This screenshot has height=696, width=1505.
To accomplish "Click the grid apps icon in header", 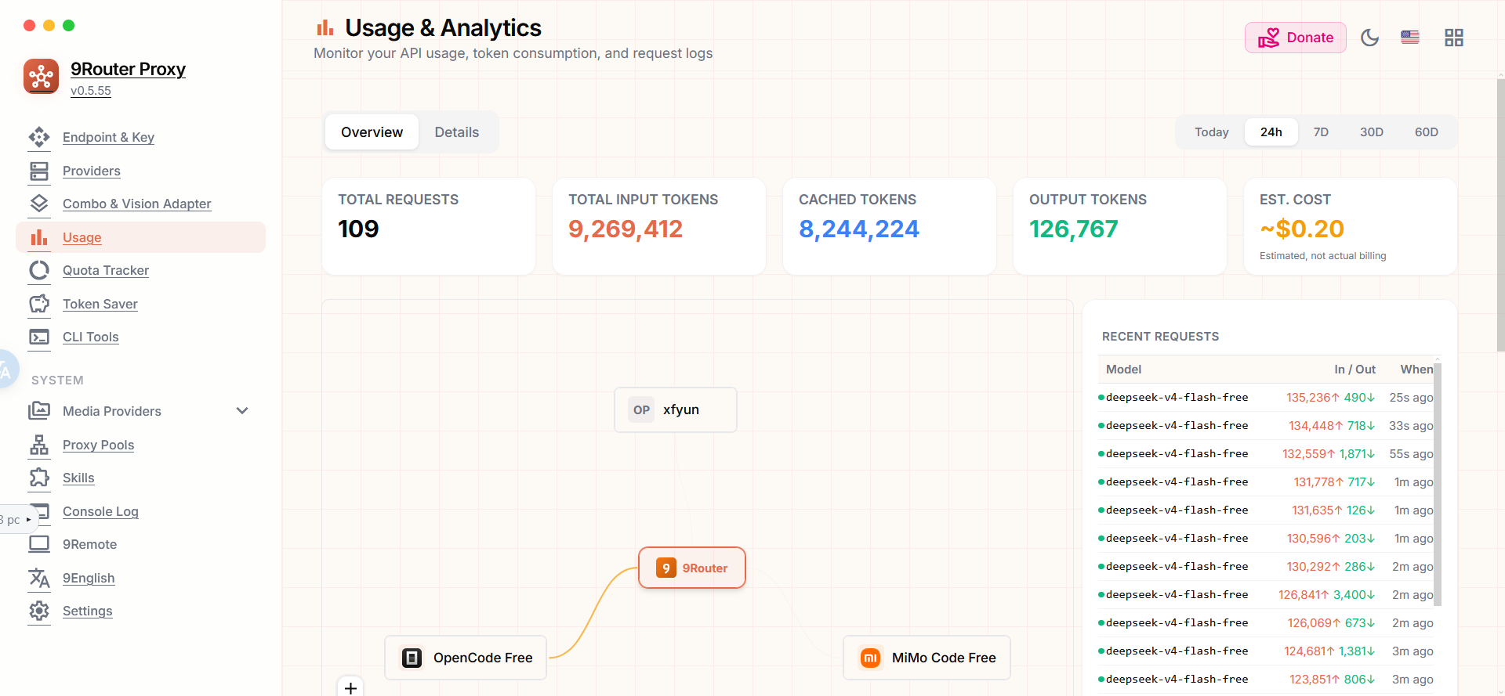I will (x=1454, y=38).
